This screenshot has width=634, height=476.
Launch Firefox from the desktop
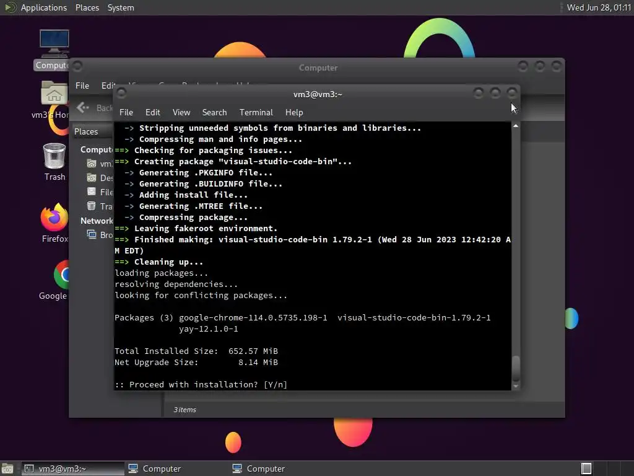[x=54, y=217]
